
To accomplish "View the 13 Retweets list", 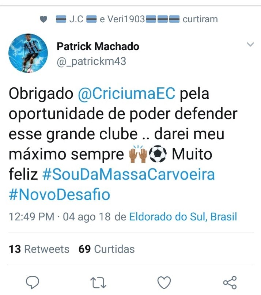I will (x=39, y=249).
